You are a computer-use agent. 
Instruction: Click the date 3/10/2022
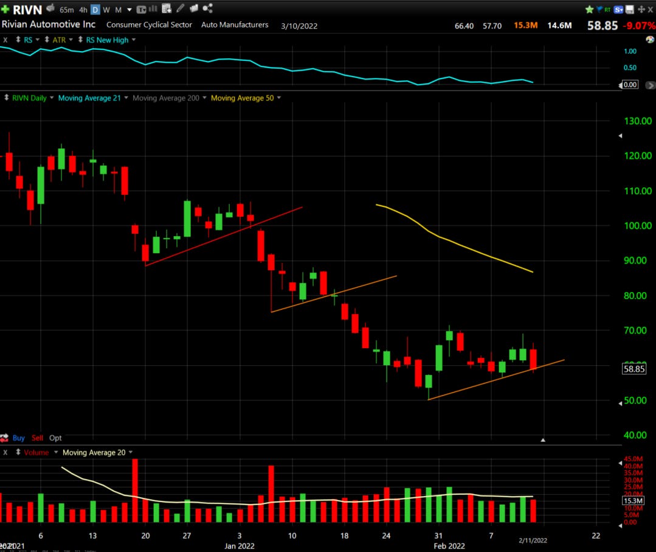coord(299,26)
